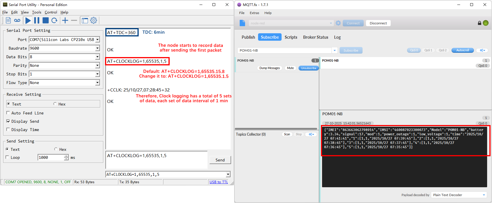Click Scan in Topics Collector
The height and width of the screenshot is (203, 492).
[x=287, y=134]
